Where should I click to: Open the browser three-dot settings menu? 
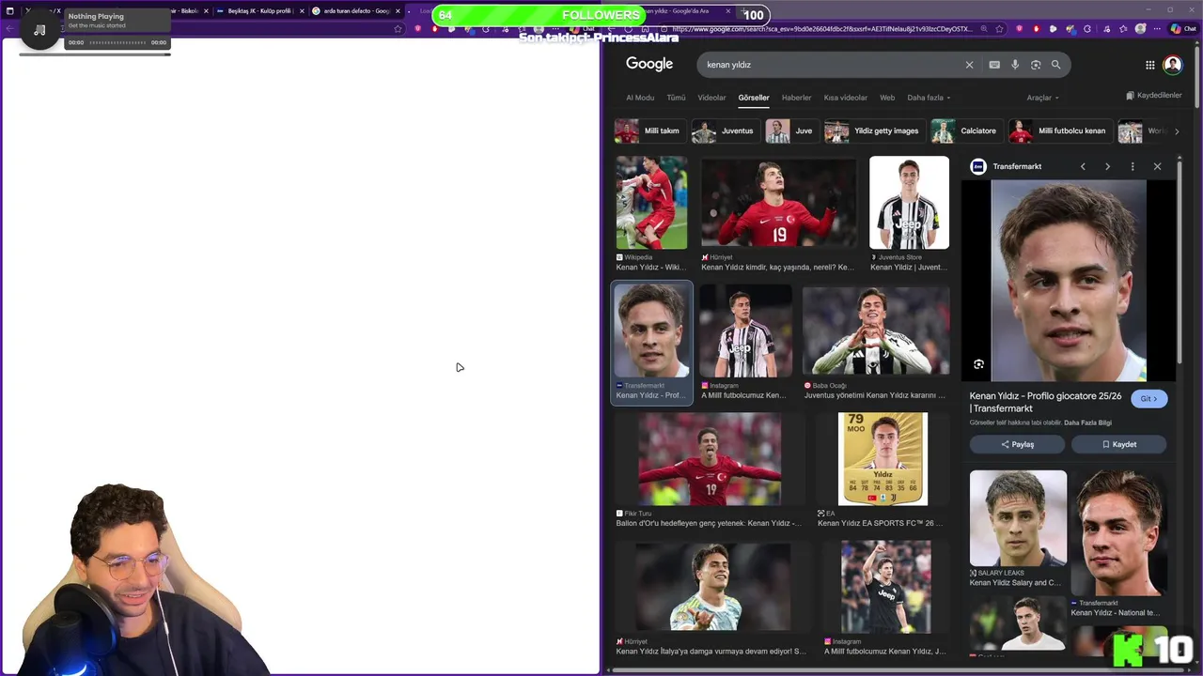(x=1157, y=29)
